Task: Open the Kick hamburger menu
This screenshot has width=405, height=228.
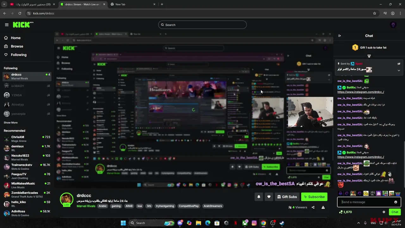Action: tap(7, 25)
